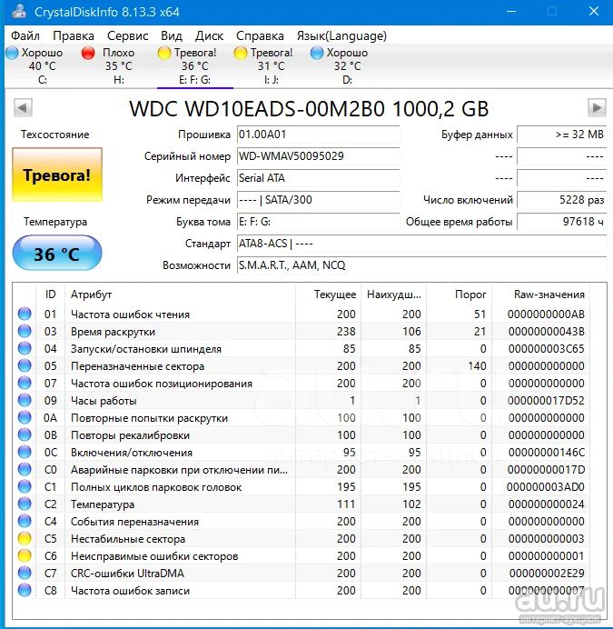The height and width of the screenshot is (629, 613).
Task: Open the Правка menu
Action: (x=74, y=35)
